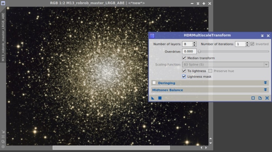Decrease Number of iterations with down arrow
The height and width of the screenshot is (152, 272).
[x=247, y=45]
